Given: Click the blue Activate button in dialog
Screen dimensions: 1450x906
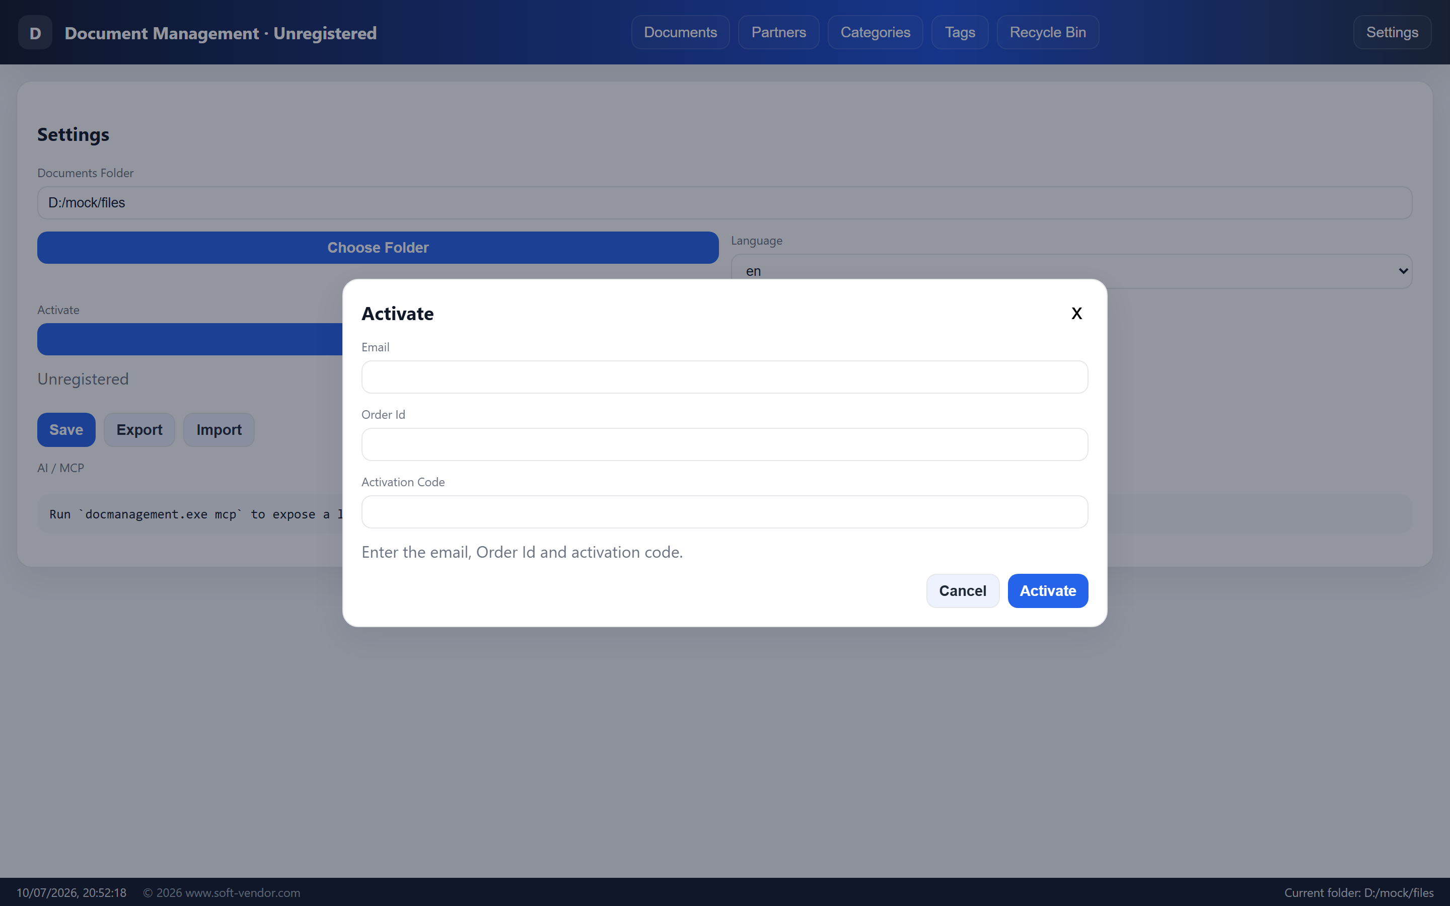Looking at the screenshot, I should (x=1047, y=591).
